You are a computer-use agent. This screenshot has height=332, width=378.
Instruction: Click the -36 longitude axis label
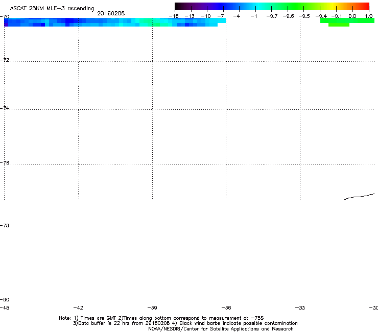tap(226, 307)
